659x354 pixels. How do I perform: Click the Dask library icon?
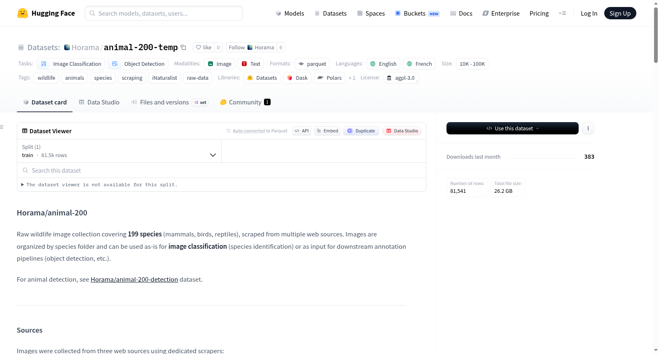(290, 78)
